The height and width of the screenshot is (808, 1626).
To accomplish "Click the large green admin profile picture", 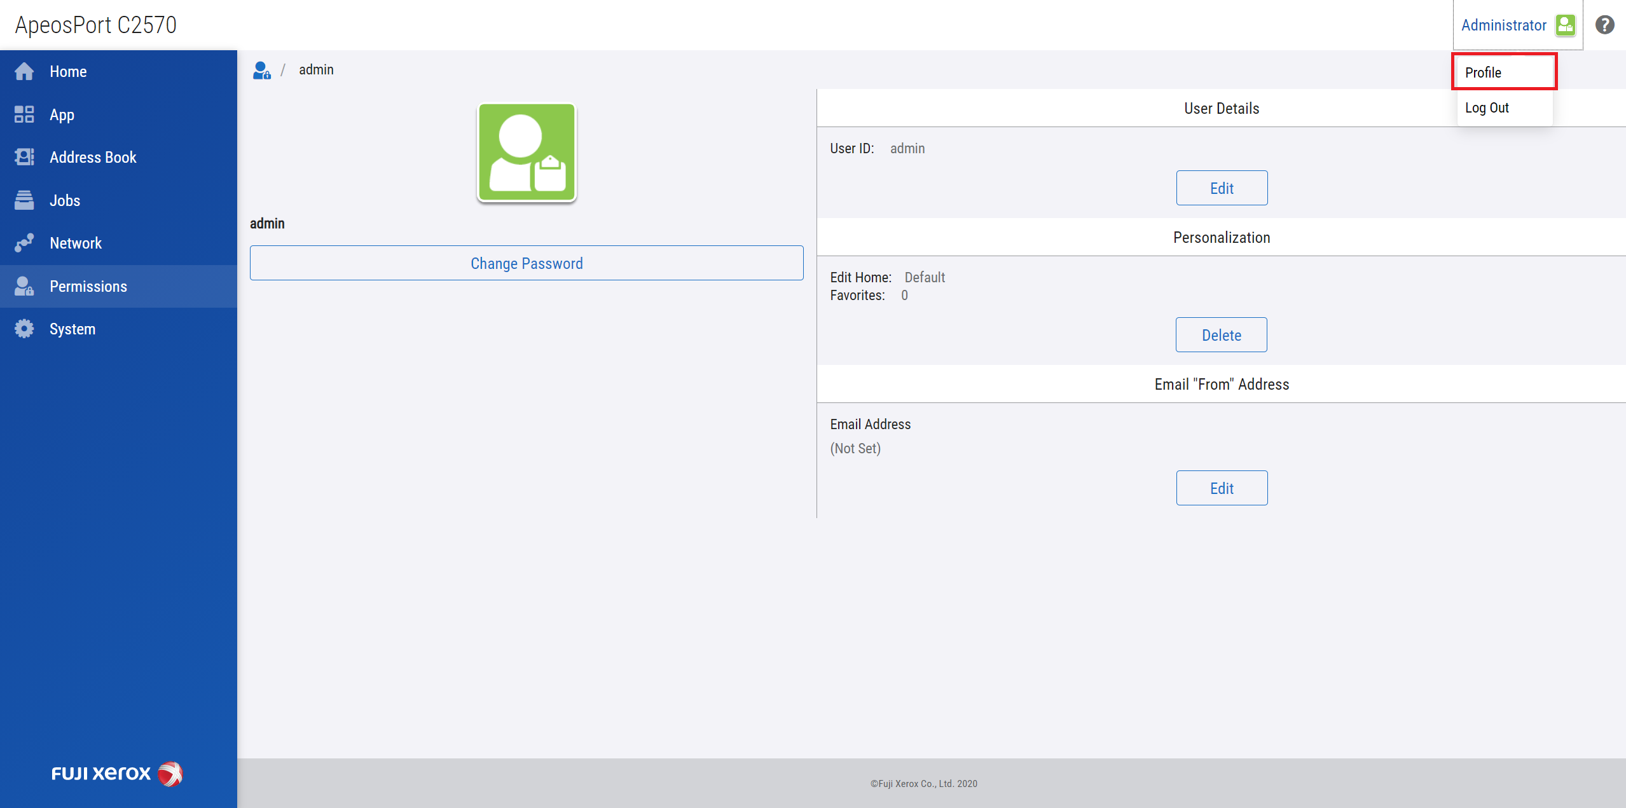I will [x=527, y=153].
